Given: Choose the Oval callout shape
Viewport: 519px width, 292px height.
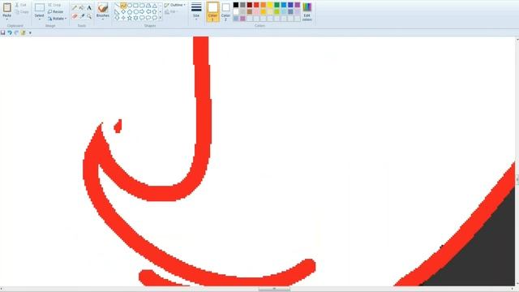Looking at the screenshot, I should 148,18.
